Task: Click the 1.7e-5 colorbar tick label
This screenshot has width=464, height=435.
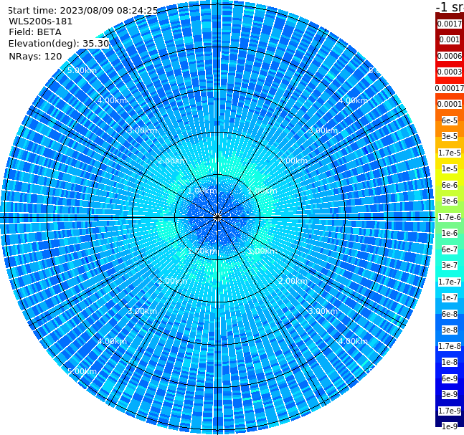Action: pos(450,153)
